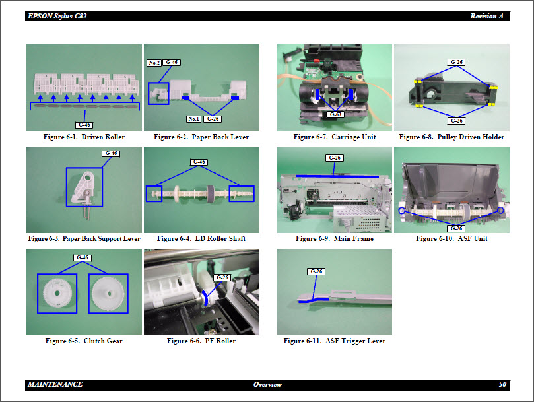The image size is (534, 402).
Task: Click the G-46 tag above the Clutch Gear
Action: pyautogui.click(x=82, y=257)
